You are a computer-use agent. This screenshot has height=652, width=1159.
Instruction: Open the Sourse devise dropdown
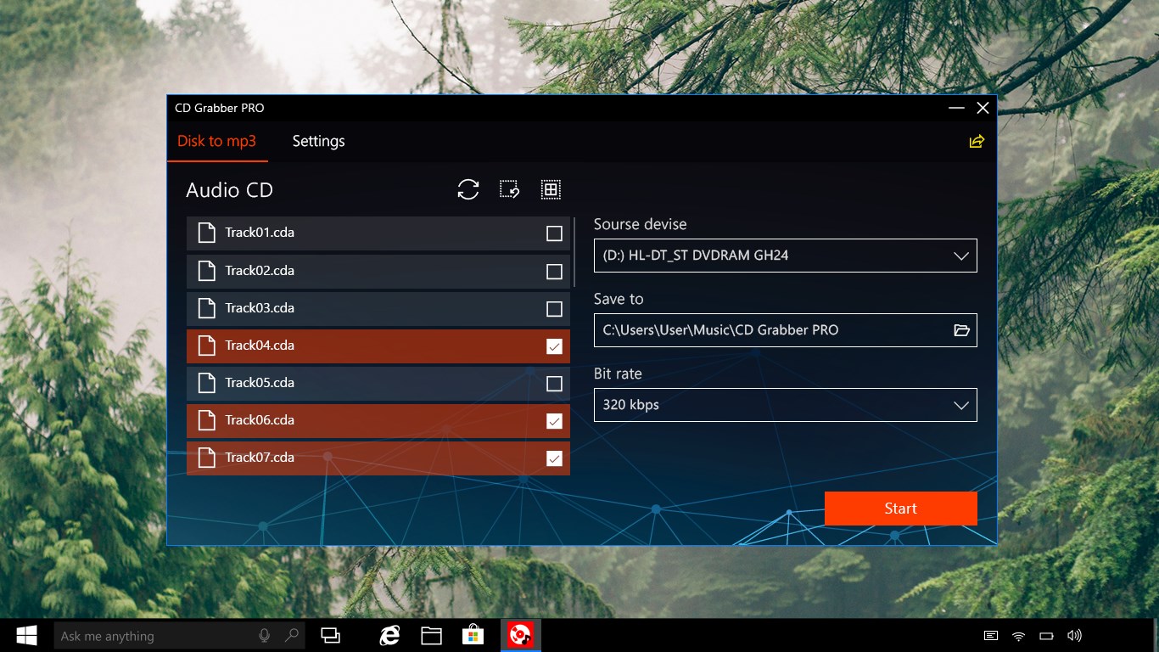786,256
